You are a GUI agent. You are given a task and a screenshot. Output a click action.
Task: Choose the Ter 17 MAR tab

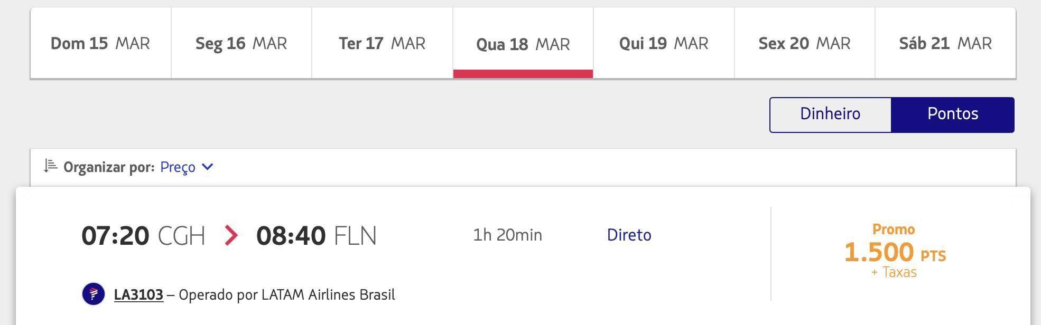coord(382,43)
